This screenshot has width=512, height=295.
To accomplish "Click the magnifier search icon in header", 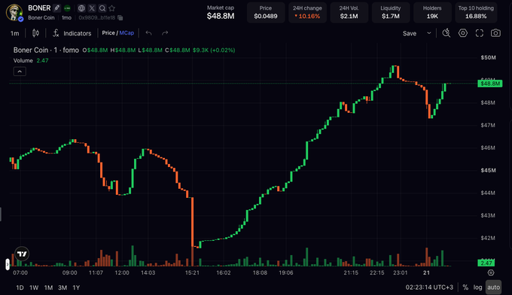I will pyautogui.click(x=102, y=8).
